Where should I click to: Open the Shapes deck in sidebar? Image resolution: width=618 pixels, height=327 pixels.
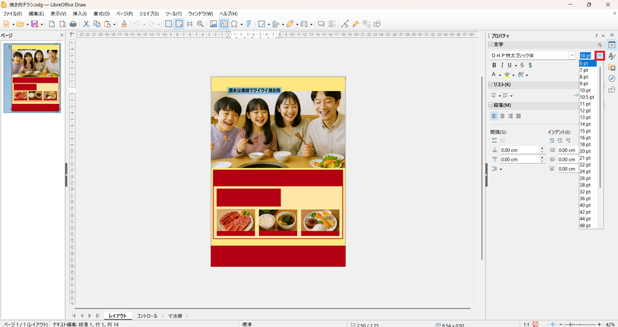coord(612,90)
